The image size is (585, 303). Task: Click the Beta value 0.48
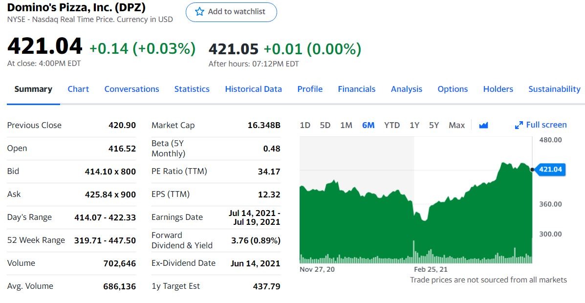tap(272, 149)
